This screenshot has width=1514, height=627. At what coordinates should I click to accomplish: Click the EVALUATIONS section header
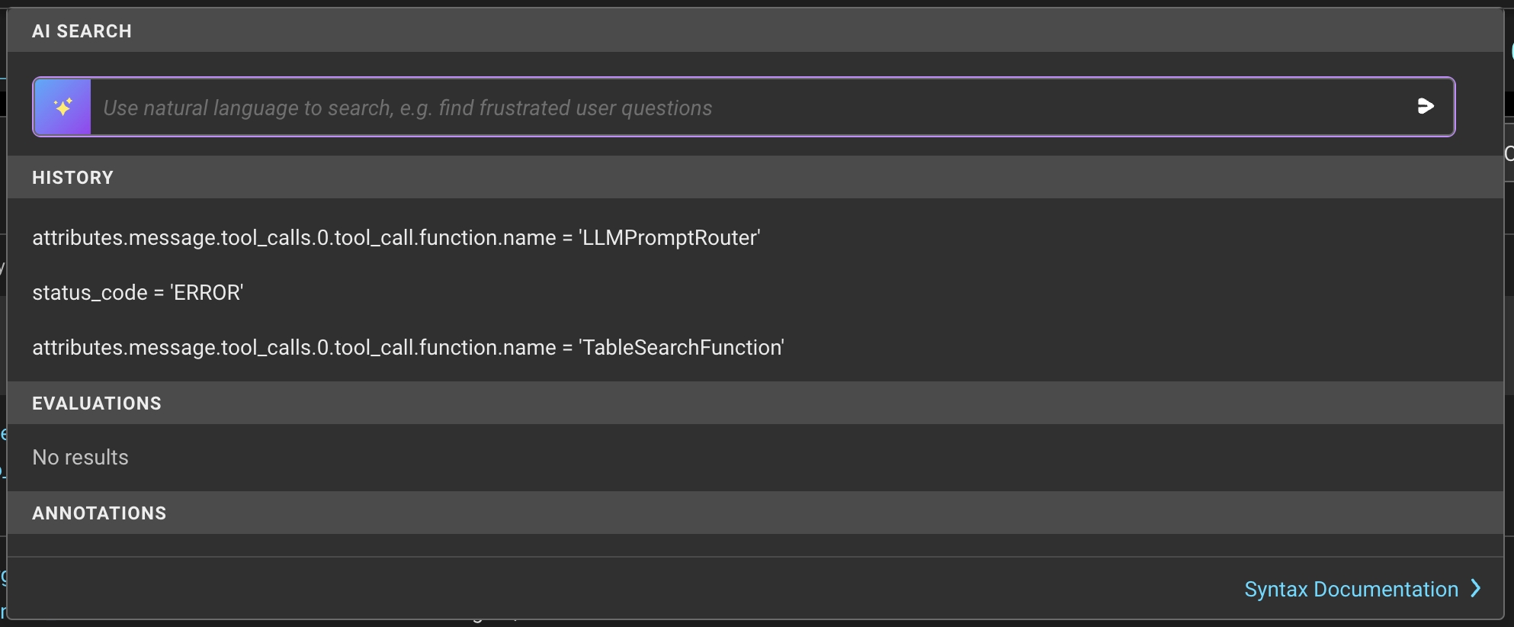click(97, 404)
